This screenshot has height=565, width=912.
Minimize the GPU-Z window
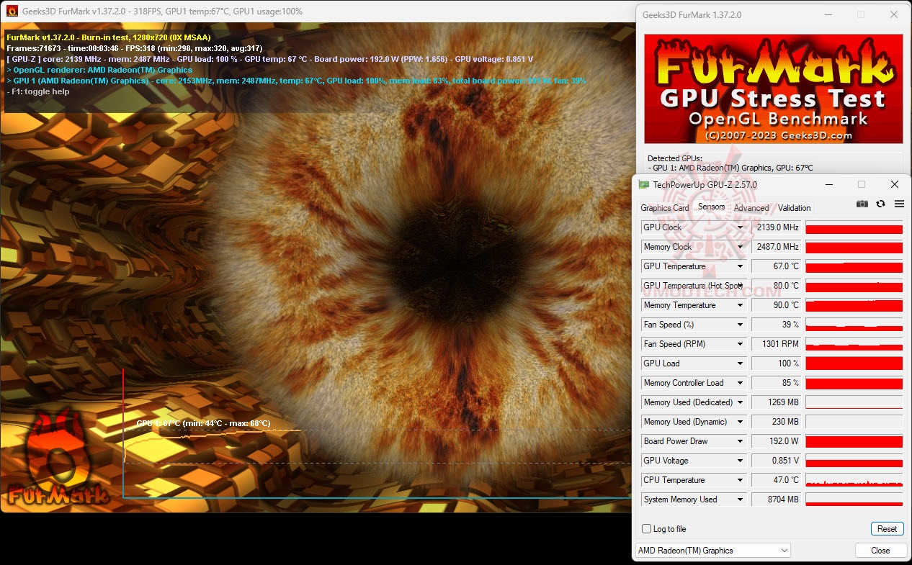click(828, 184)
